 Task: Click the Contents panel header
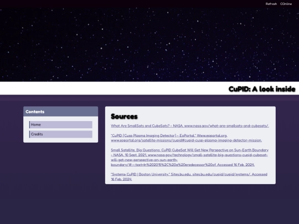point(61,111)
